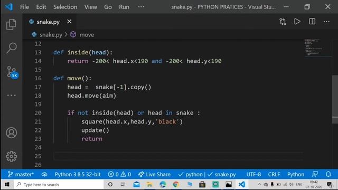Open problems panel showing 0 errors
This screenshot has width=338, height=190.
point(119,174)
